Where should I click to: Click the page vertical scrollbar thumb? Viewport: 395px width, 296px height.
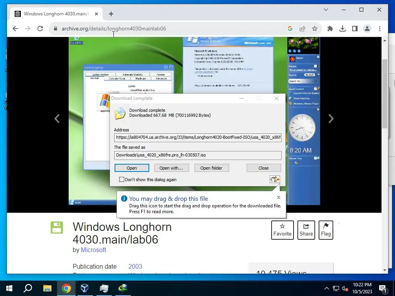[385, 94]
